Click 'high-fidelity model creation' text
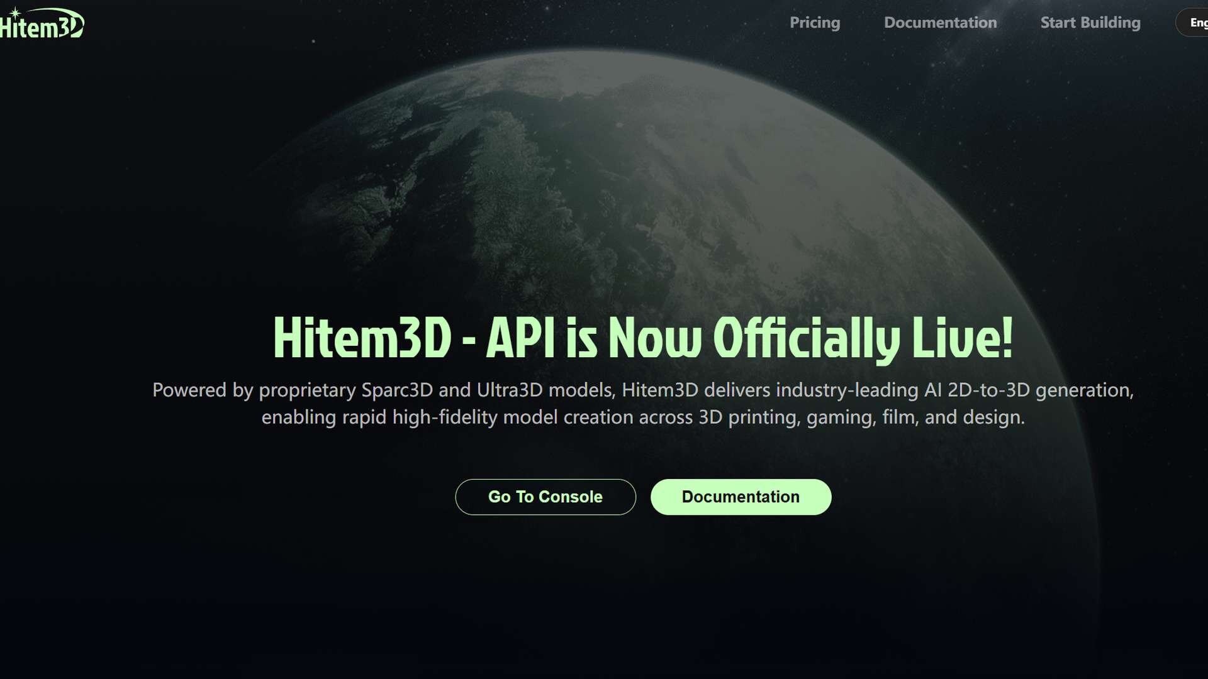 tap(512, 417)
